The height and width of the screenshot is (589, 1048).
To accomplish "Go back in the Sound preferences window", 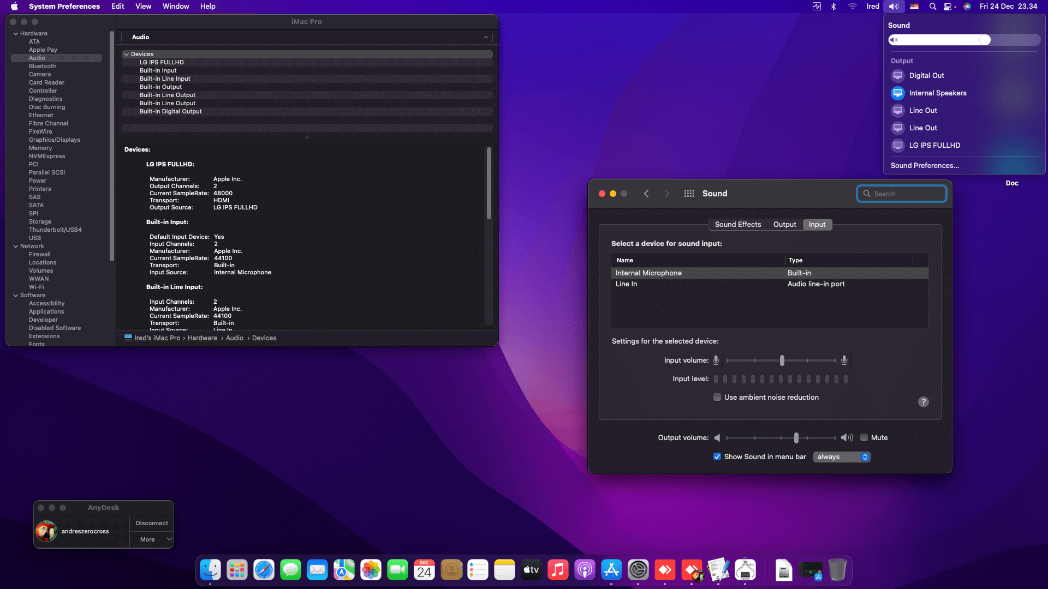I will [646, 194].
